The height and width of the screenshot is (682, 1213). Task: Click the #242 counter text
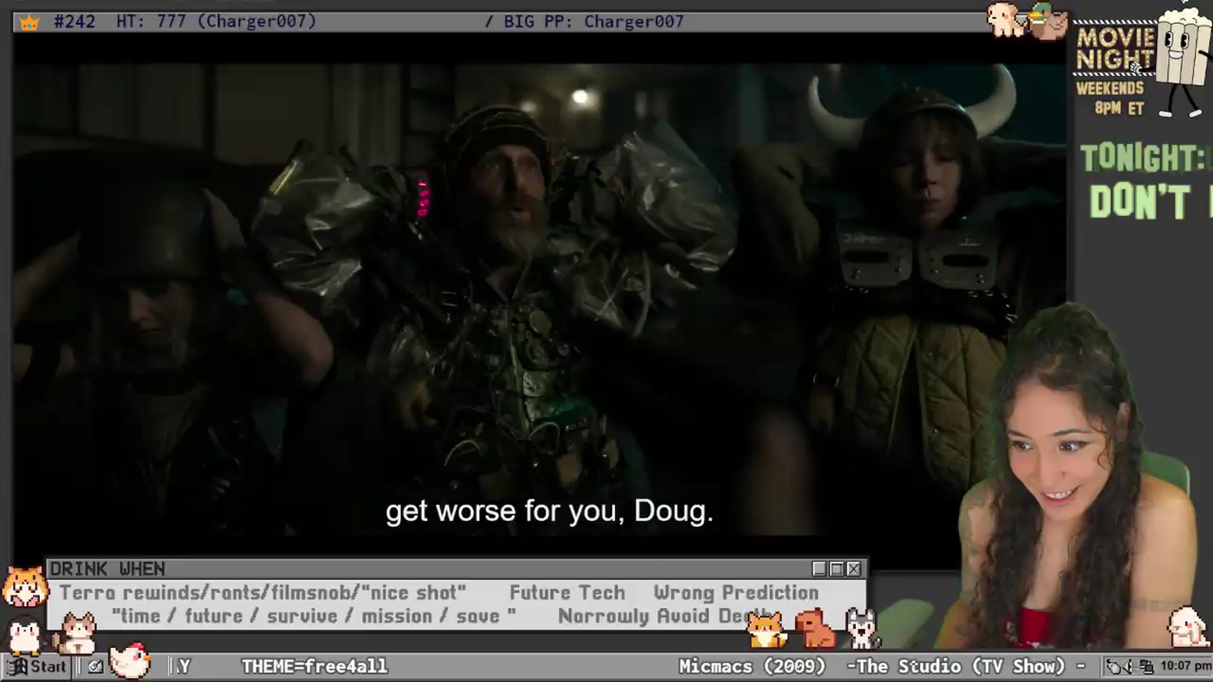click(75, 21)
